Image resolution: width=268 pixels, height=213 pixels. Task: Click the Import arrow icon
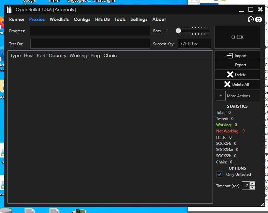click(230, 56)
